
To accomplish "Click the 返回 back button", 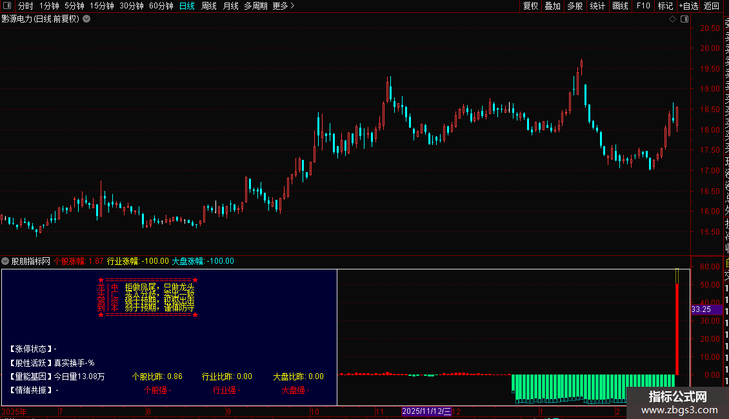I will (712, 6).
